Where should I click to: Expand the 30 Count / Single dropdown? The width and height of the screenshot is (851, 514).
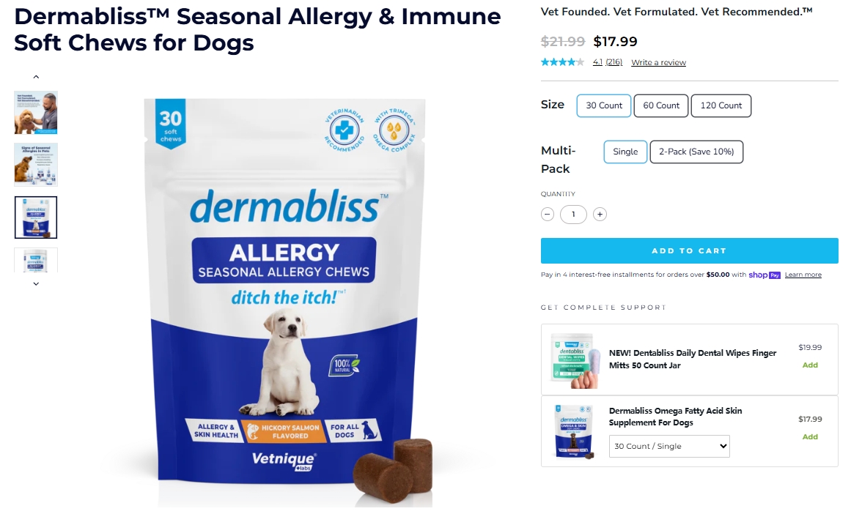coord(669,446)
